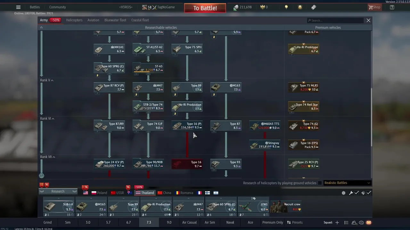The image size is (410, 230).
Task: Select the Type 90/90B vehicle
Action: coord(148,164)
